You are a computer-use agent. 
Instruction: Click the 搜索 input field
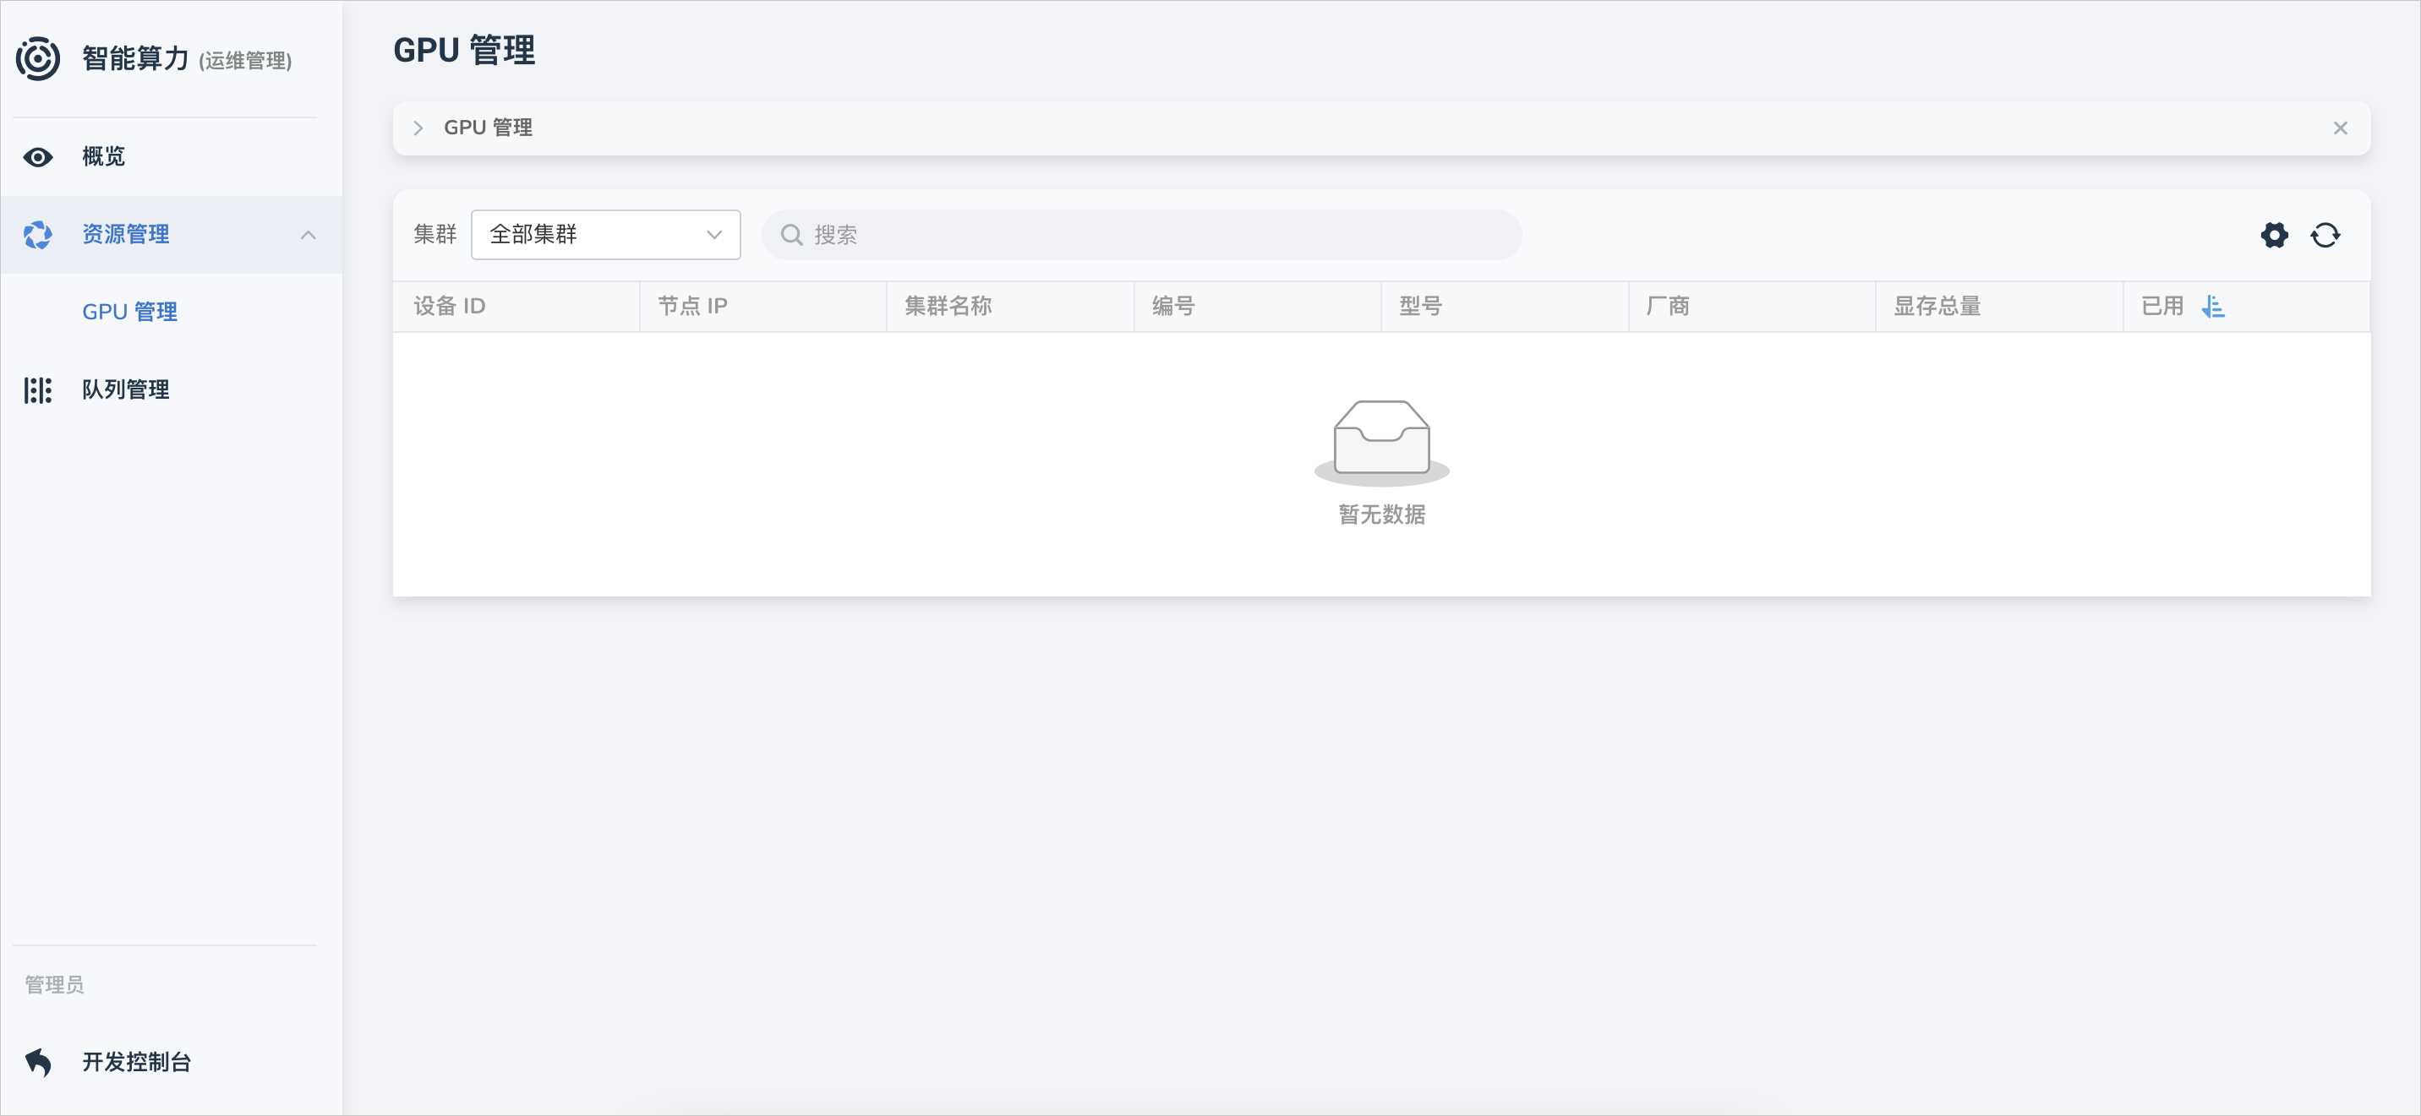1141,235
